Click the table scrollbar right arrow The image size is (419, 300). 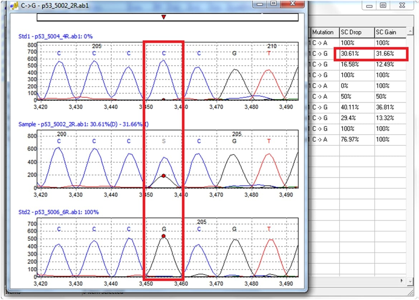pyautogui.click(x=403, y=281)
